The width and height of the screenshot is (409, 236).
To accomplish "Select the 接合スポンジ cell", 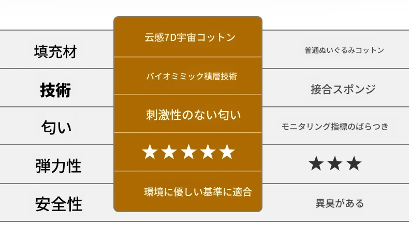I will click(343, 89).
